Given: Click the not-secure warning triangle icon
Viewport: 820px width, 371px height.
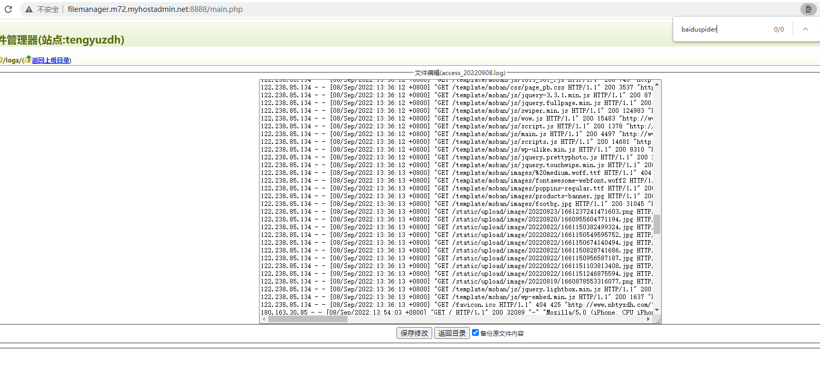Looking at the screenshot, I should [29, 9].
